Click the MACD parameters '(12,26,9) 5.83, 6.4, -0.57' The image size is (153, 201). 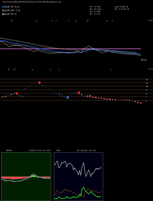[x=39, y=150]
